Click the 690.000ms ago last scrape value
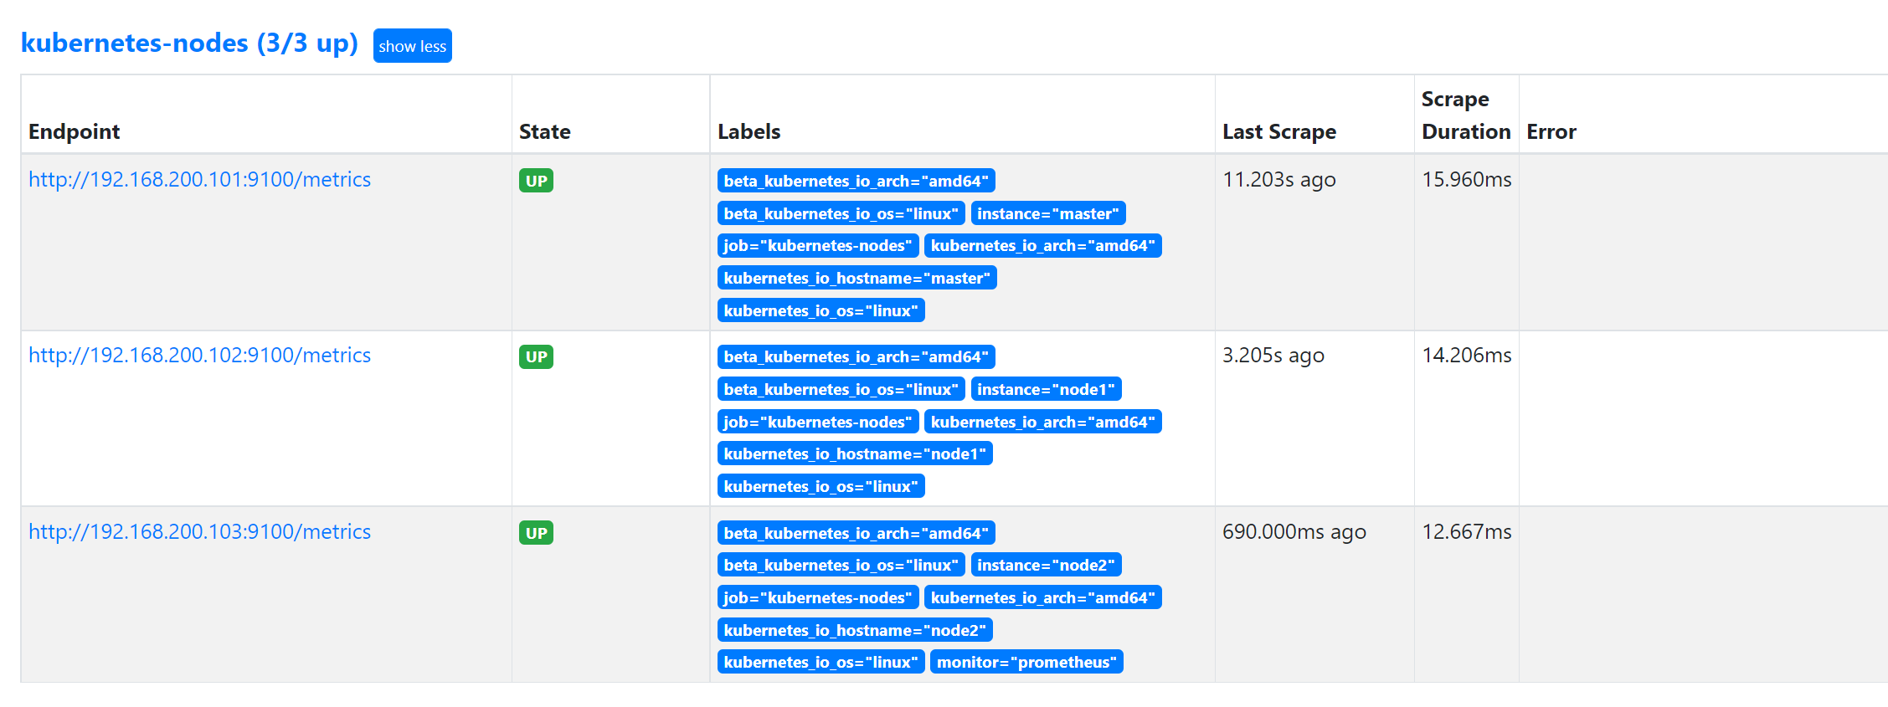1888x707 pixels. pos(1294,531)
